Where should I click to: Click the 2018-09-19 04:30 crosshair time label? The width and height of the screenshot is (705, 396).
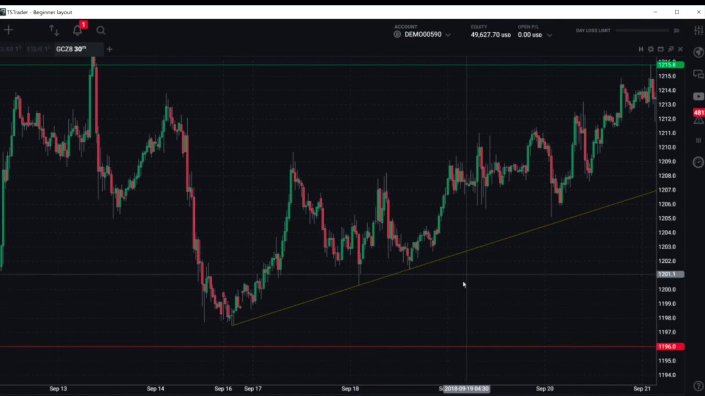click(x=467, y=388)
